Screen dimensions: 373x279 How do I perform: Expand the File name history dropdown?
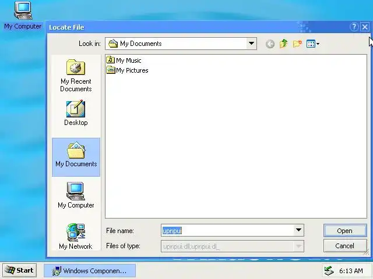coord(298,230)
